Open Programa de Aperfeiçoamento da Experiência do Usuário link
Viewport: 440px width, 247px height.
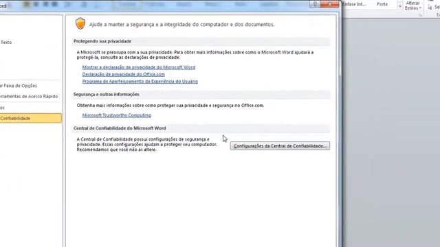(140, 81)
